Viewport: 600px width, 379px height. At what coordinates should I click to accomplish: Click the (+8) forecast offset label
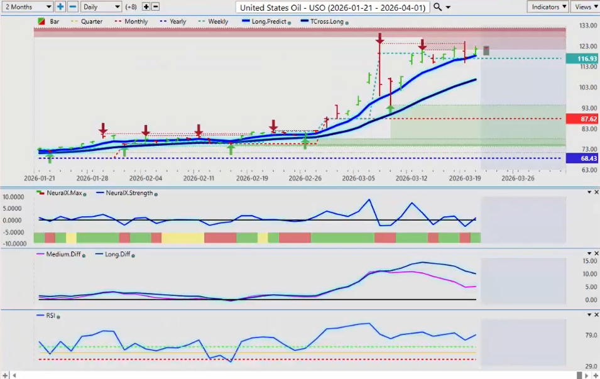pyautogui.click(x=131, y=7)
